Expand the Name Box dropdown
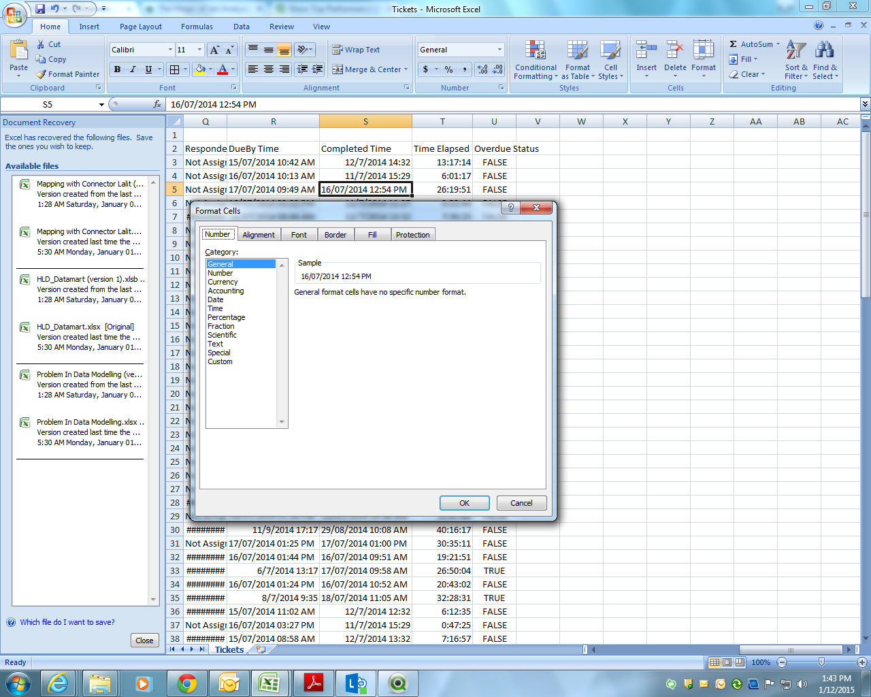 (101, 105)
